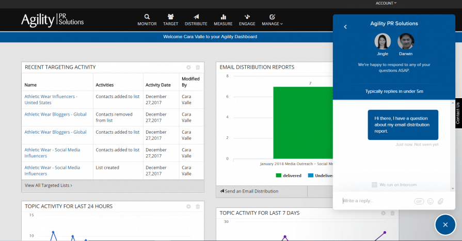Click the Write a reply field

pos(376,201)
